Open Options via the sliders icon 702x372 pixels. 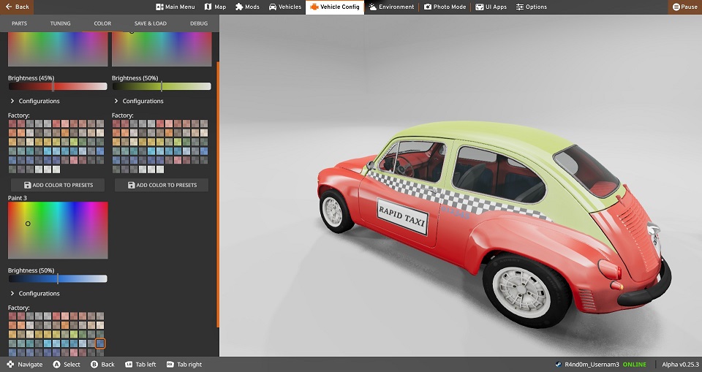pyautogui.click(x=520, y=7)
